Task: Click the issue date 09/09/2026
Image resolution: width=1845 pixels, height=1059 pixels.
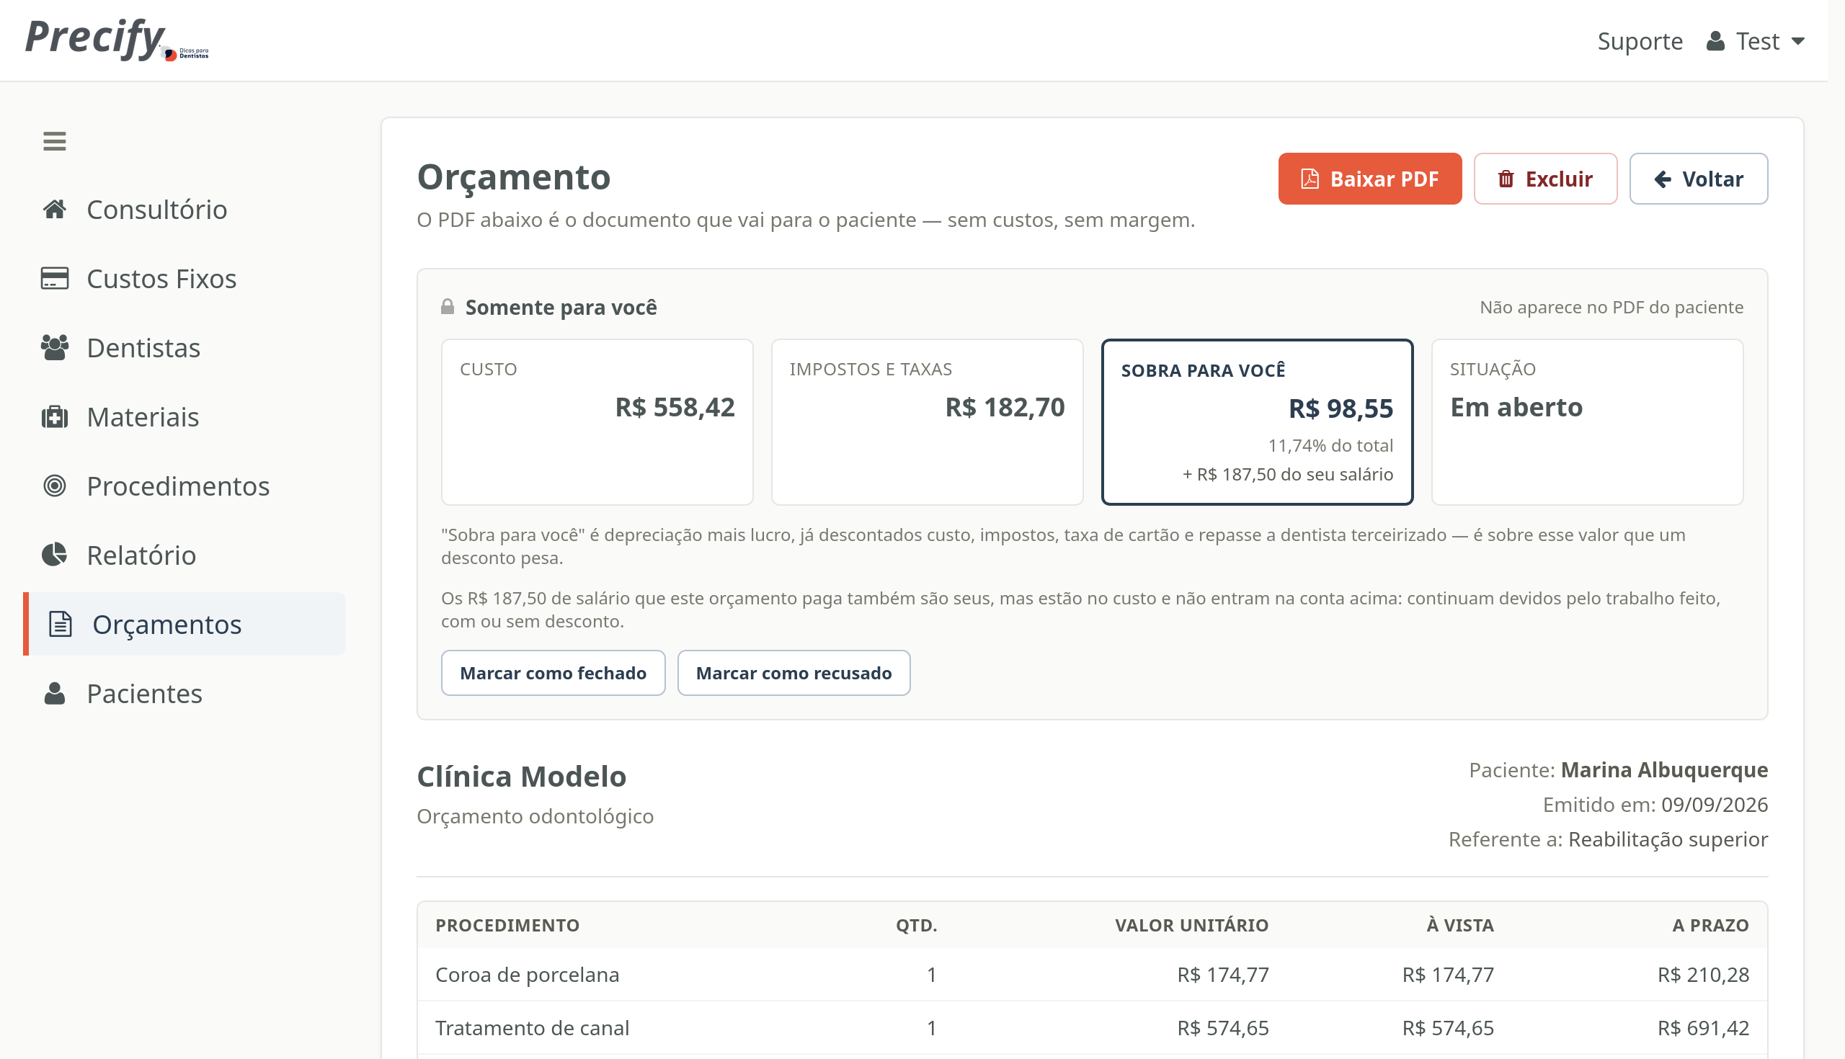Action: click(1715, 805)
